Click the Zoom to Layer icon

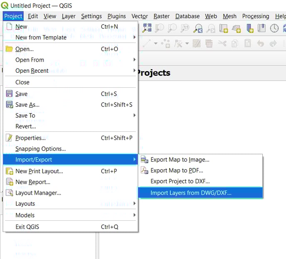pyautogui.click(x=172, y=28)
